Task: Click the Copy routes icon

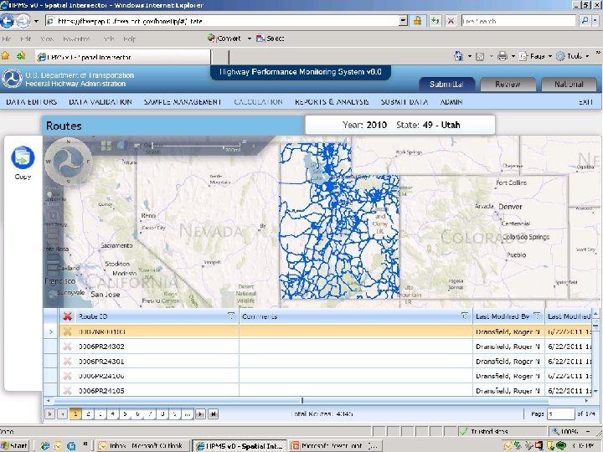Action: pos(23,157)
